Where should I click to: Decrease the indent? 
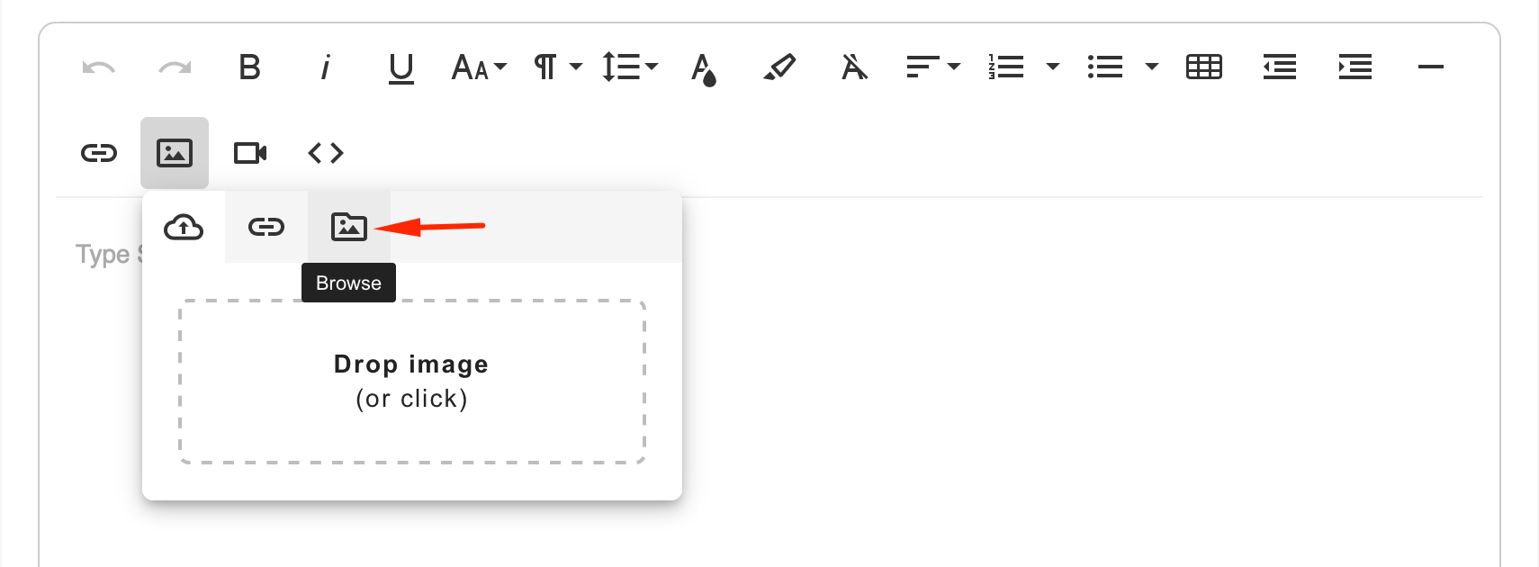pyautogui.click(x=1280, y=67)
